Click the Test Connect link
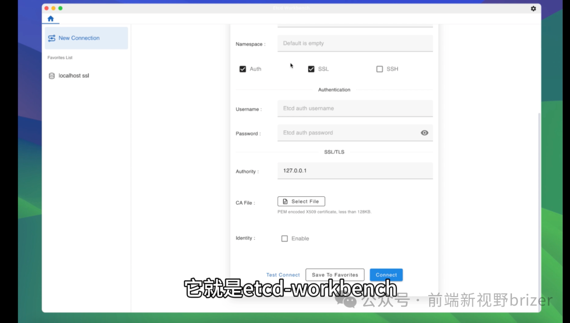The image size is (570, 323). (x=283, y=274)
